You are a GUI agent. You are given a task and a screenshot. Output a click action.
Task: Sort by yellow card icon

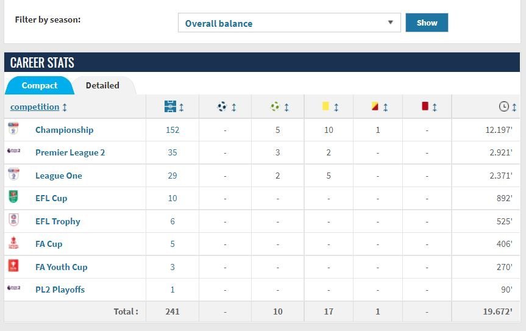(x=329, y=107)
